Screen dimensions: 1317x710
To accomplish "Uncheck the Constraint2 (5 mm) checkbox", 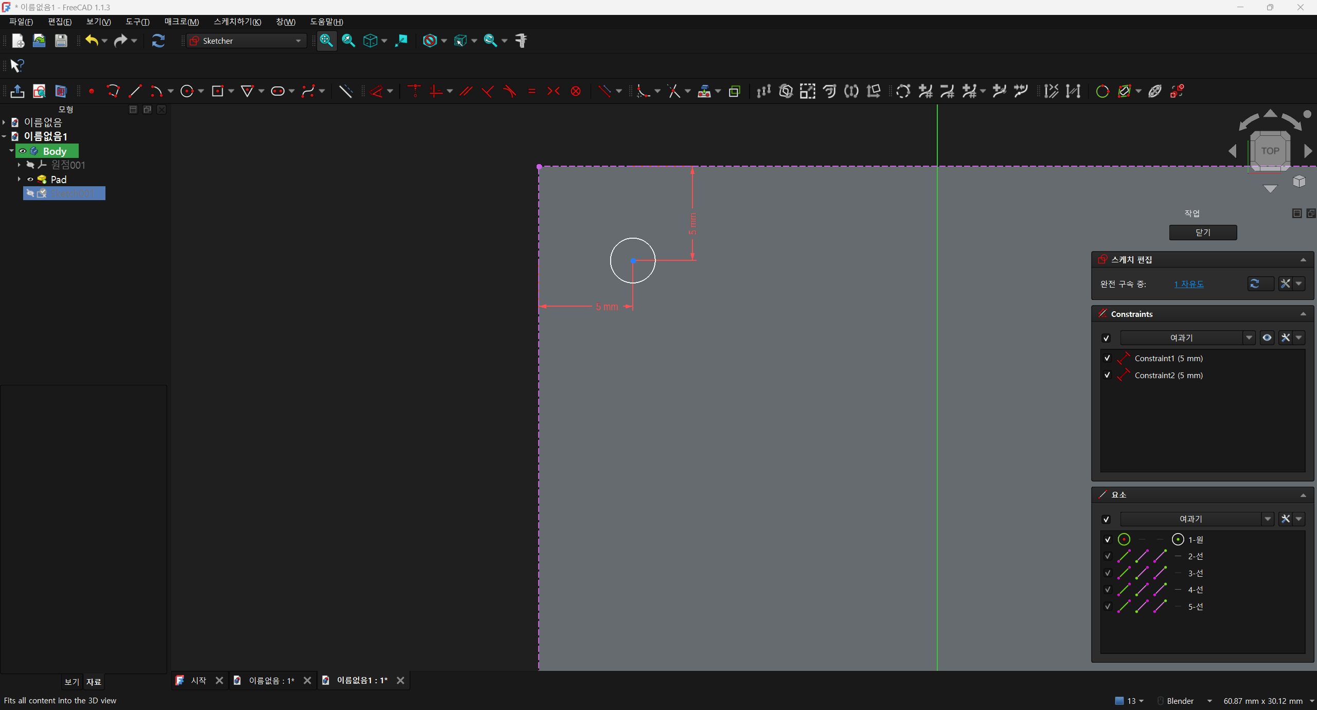I will [x=1107, y=376].
